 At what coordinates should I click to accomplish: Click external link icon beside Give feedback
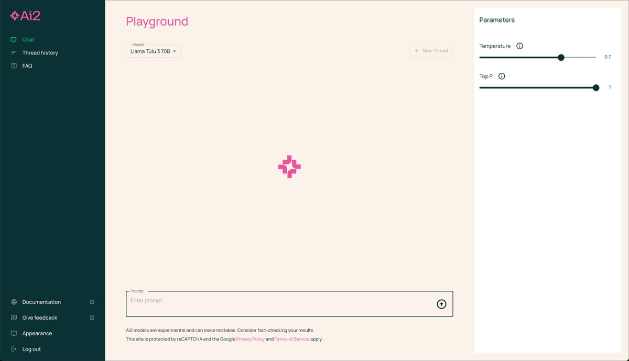[92, 318]
